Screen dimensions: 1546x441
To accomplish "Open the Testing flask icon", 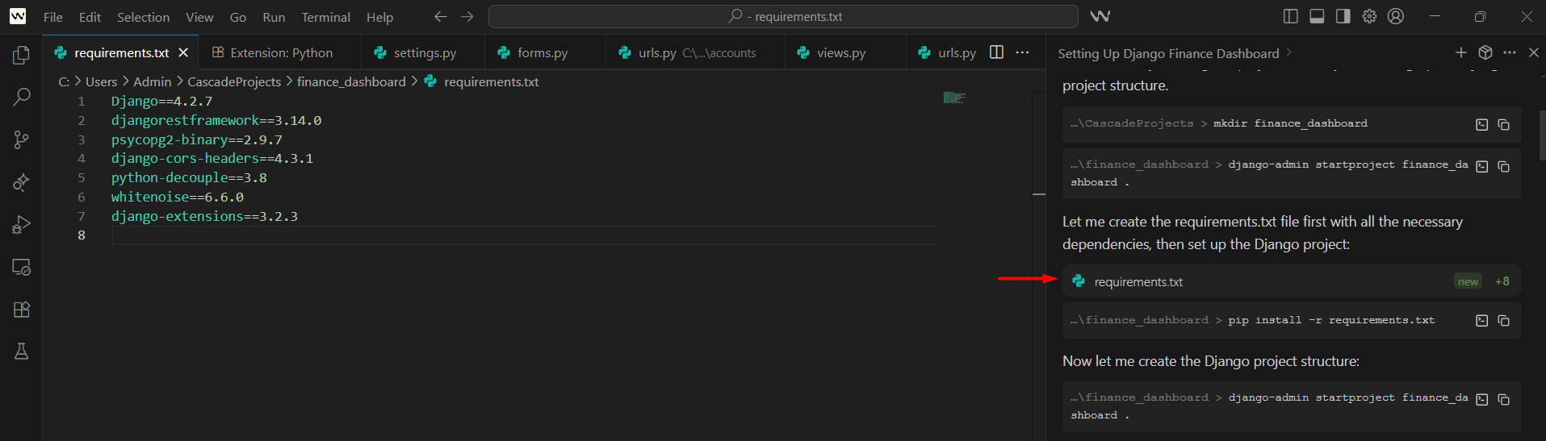I will pyautogui.click(x=22, y=352).
